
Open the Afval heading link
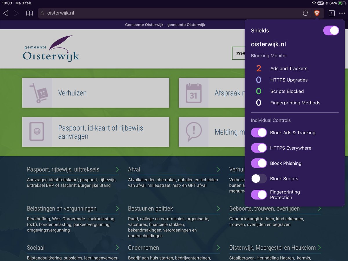coord(134,169)
